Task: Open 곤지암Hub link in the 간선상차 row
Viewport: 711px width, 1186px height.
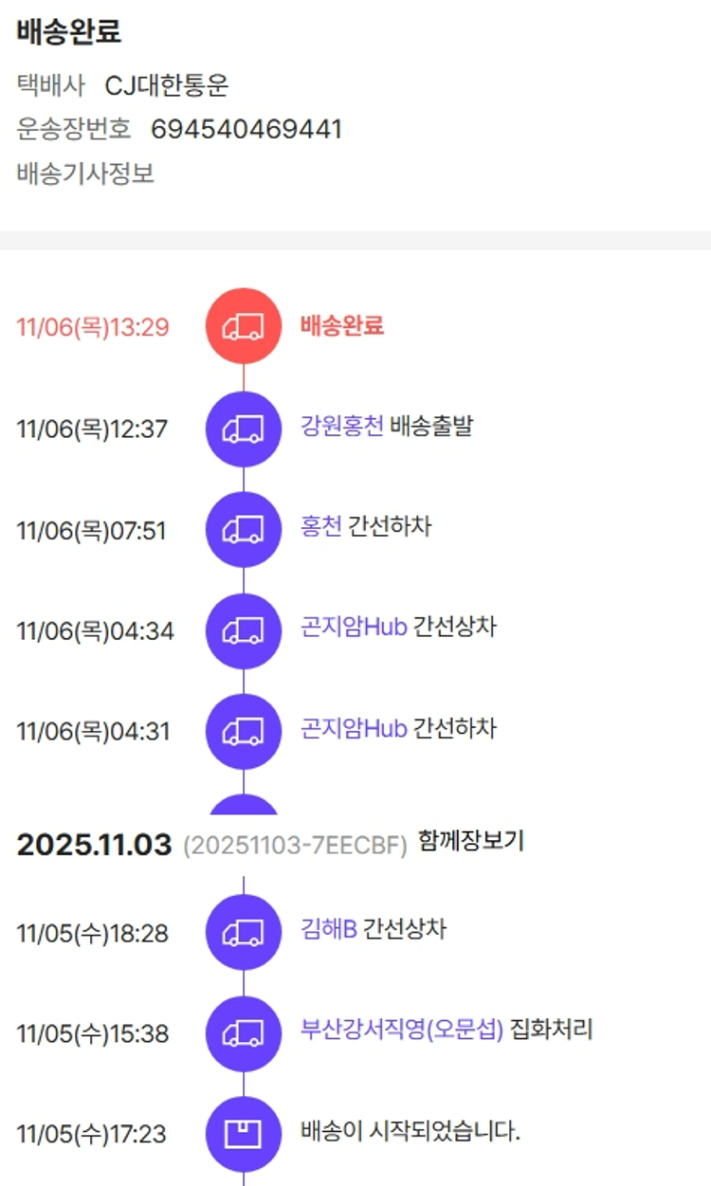Action: tap(354, 628)
